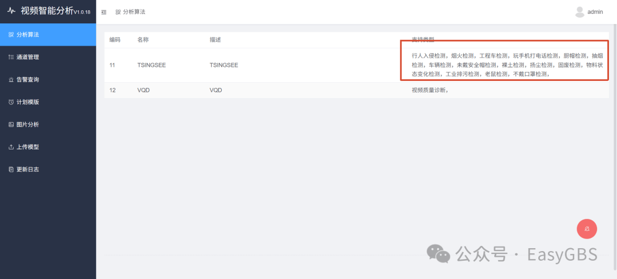Click the pulse logo icon beside 视频智能分析
Viewport: 617px width, 279px height.
coord(11,11)
